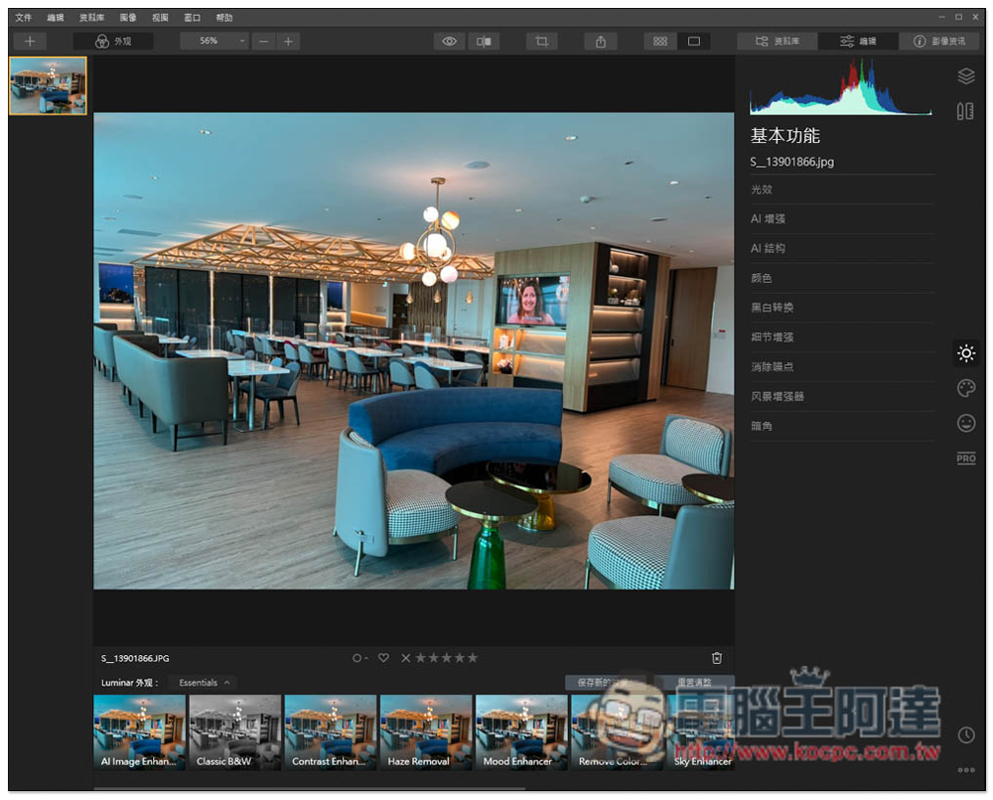Screen dimensions: 993x800
Task: Mark image as rejected with X
Action: tap(406, 658)
